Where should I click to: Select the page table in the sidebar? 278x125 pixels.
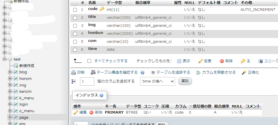[x=24, y=117]
